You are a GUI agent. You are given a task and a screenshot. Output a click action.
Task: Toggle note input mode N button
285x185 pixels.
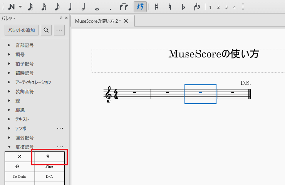11,7
